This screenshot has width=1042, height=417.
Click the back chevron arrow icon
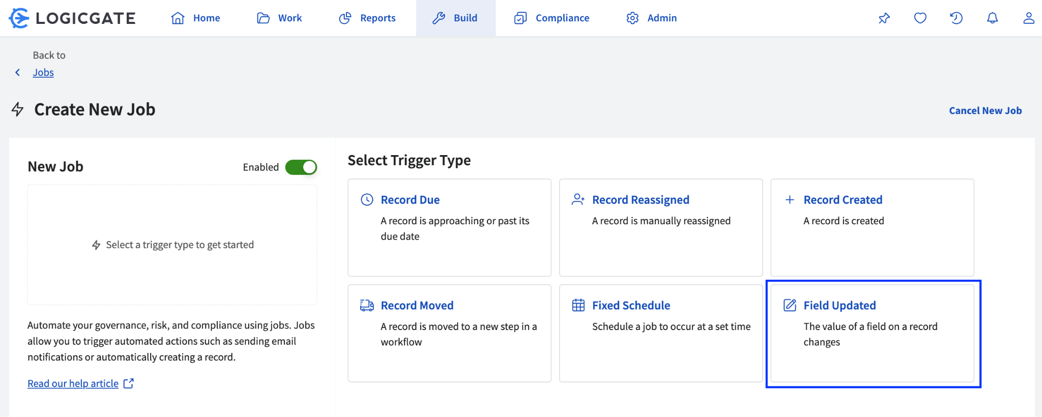pos(18,73)
